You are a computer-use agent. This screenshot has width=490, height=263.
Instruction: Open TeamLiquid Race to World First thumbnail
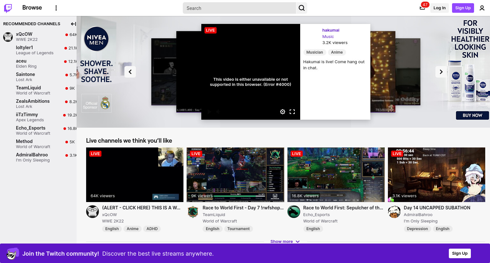(x=235, y=175)
